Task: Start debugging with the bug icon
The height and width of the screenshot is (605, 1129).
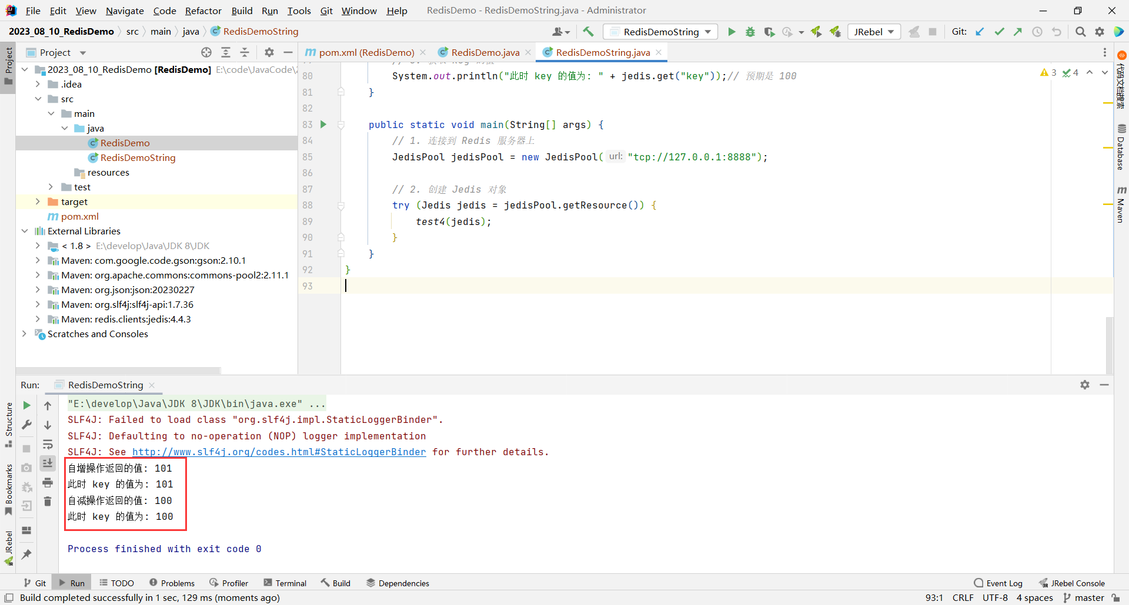Action: click(750, 32)
